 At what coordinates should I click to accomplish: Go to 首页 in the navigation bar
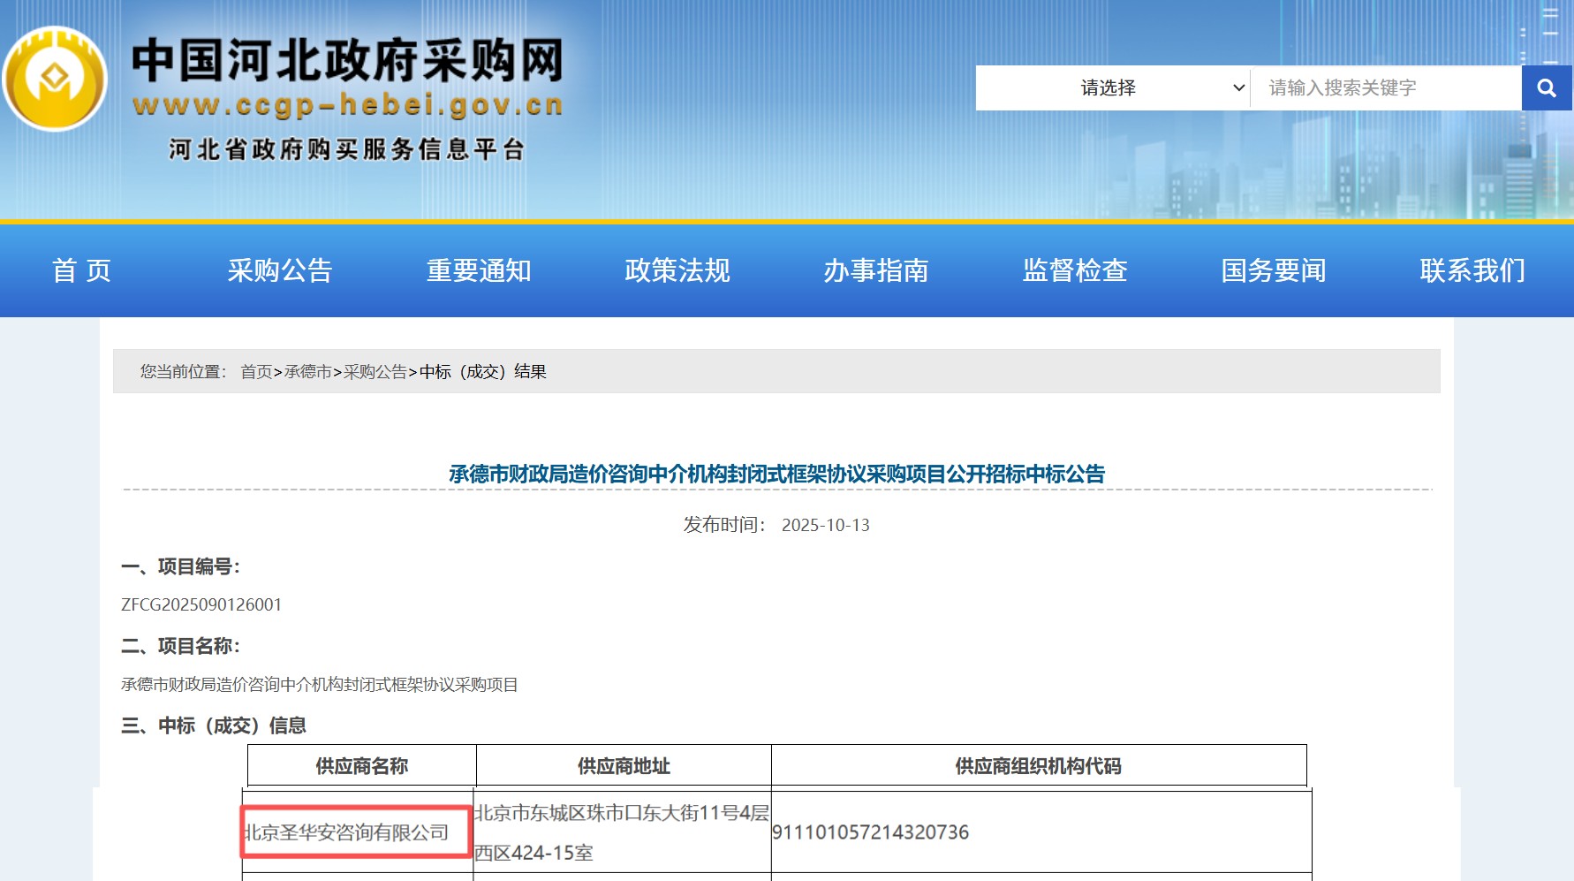(82, 270)
